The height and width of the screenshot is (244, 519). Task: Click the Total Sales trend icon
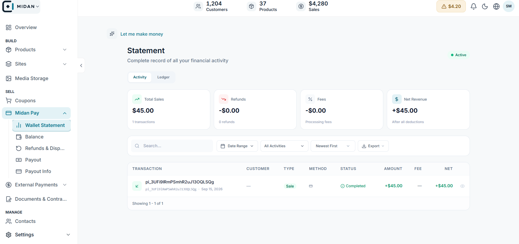tap(137, 99)
